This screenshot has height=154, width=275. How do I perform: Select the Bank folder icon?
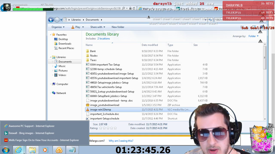point(88,51)
